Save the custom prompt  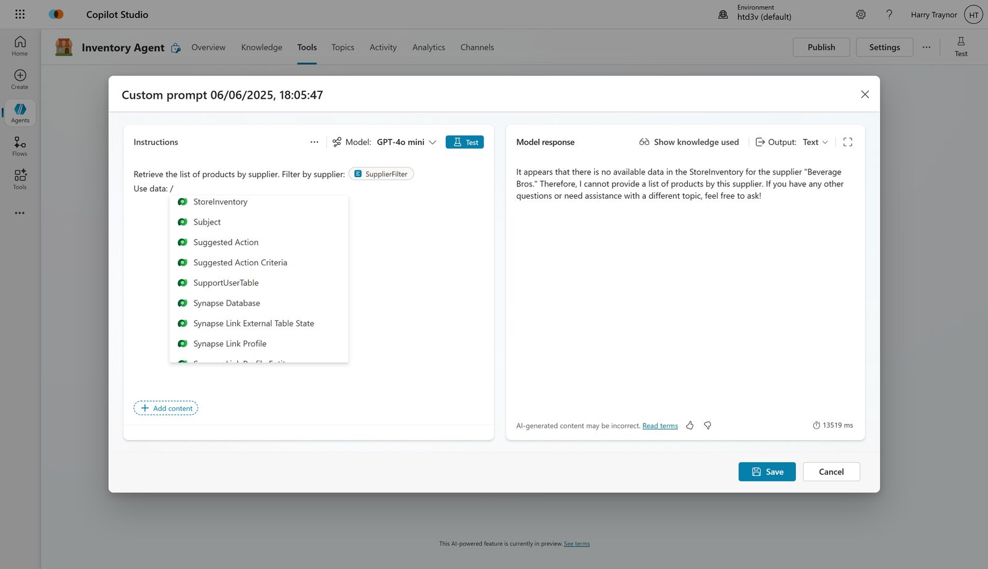pyautogui.click(x=766, y=471)
